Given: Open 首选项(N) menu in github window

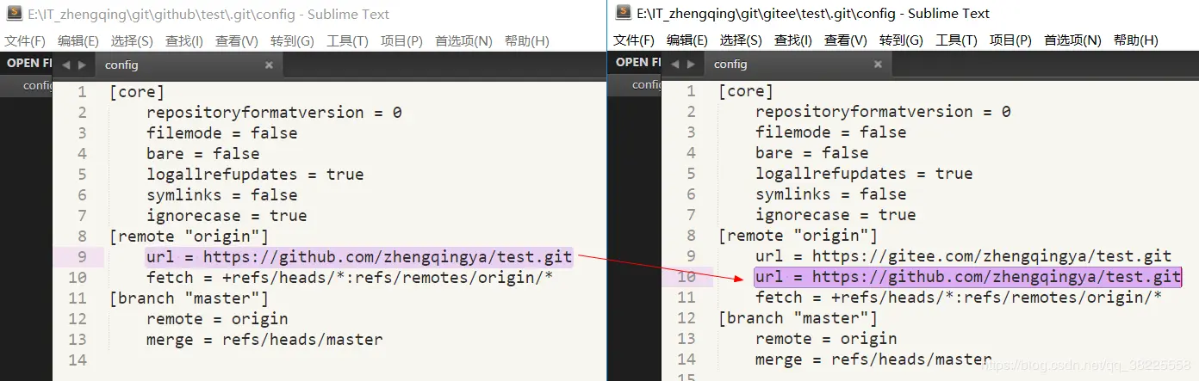Looking at the screenshot, I should click(463, 41).
